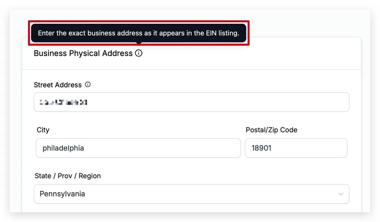Click the 18901 zip code value
Screen dimensions: 380x222
tap(261, 148)
